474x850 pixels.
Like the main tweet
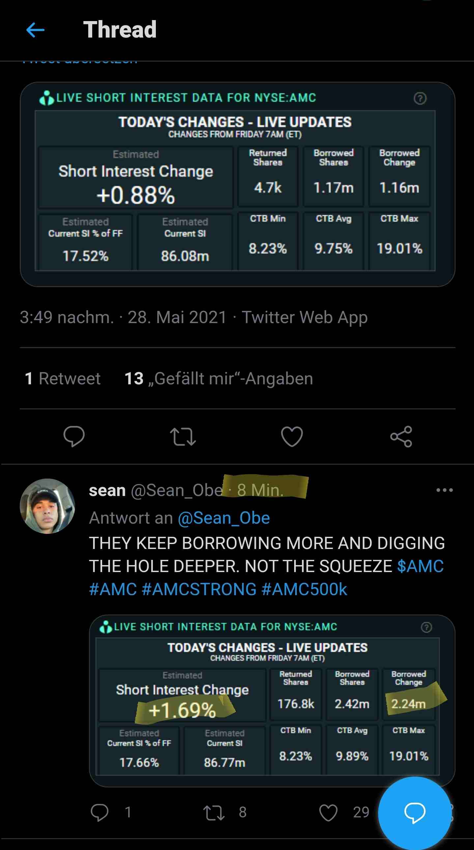tap(292, 436)
